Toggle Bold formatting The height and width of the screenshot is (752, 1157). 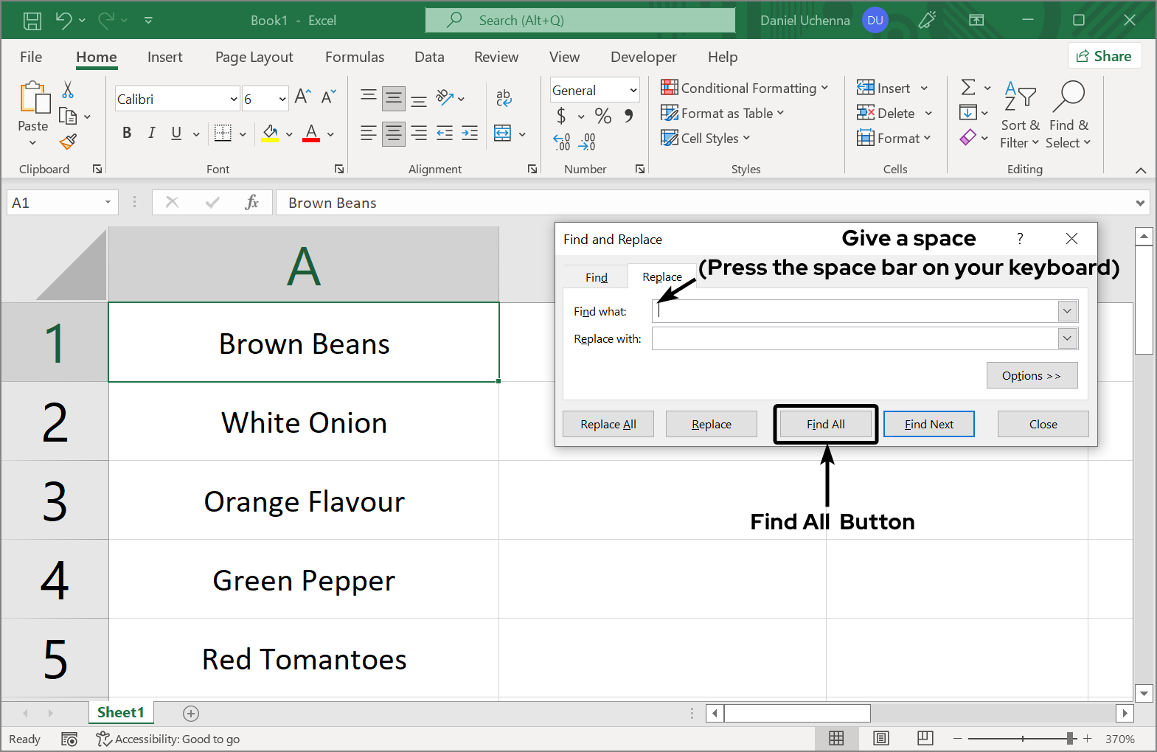127,133
